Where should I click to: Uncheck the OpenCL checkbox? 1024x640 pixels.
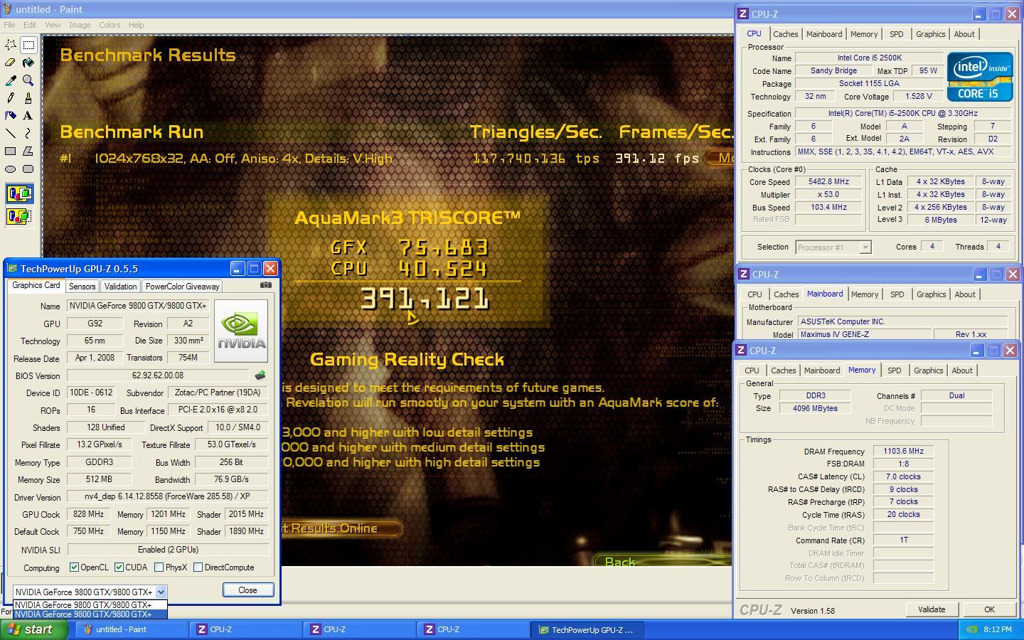pyautogui.click(x=74, y=567)
